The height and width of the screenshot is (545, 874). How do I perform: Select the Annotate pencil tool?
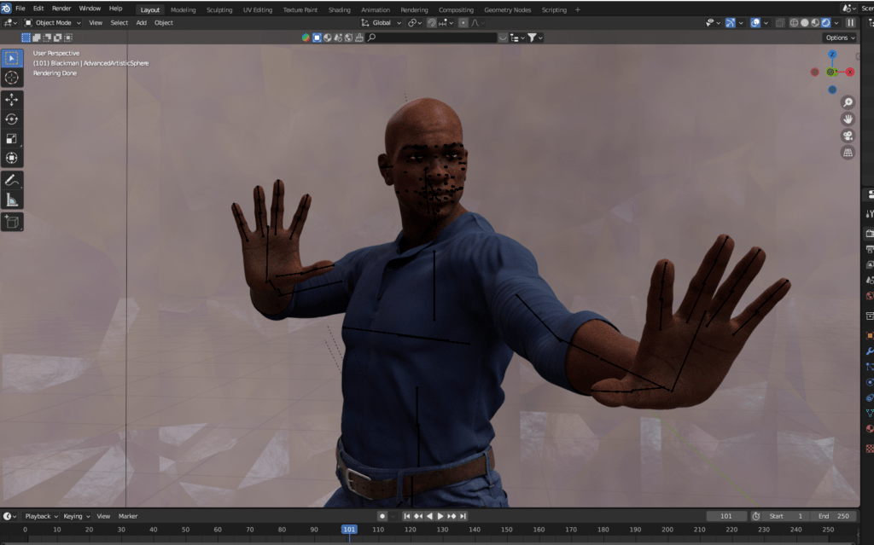click(x=12, y=180)
